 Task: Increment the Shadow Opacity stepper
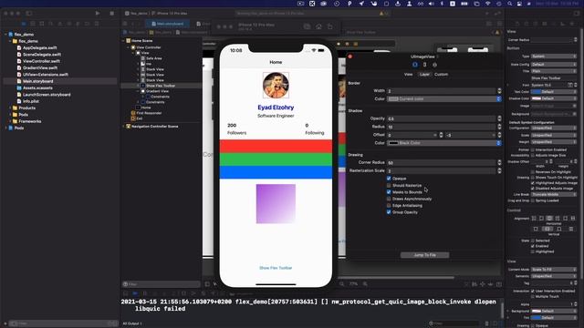coord(499,118)
